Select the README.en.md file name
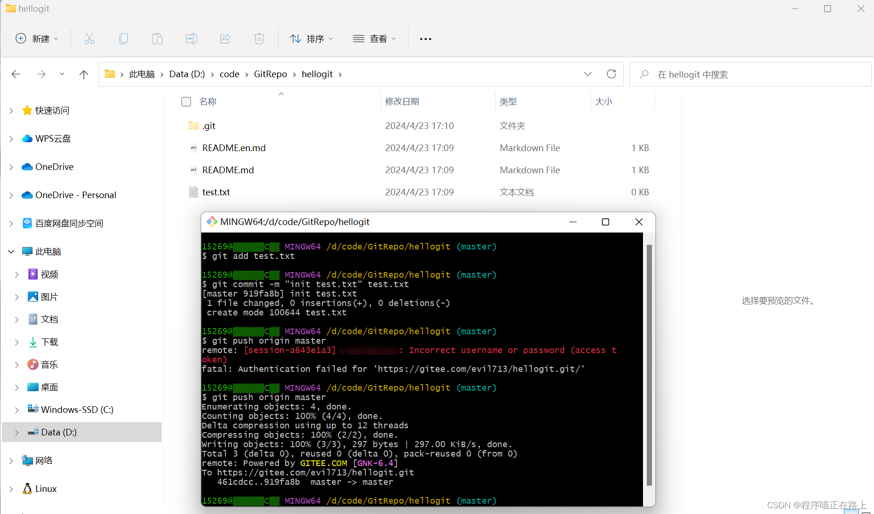 coord(234,148)
